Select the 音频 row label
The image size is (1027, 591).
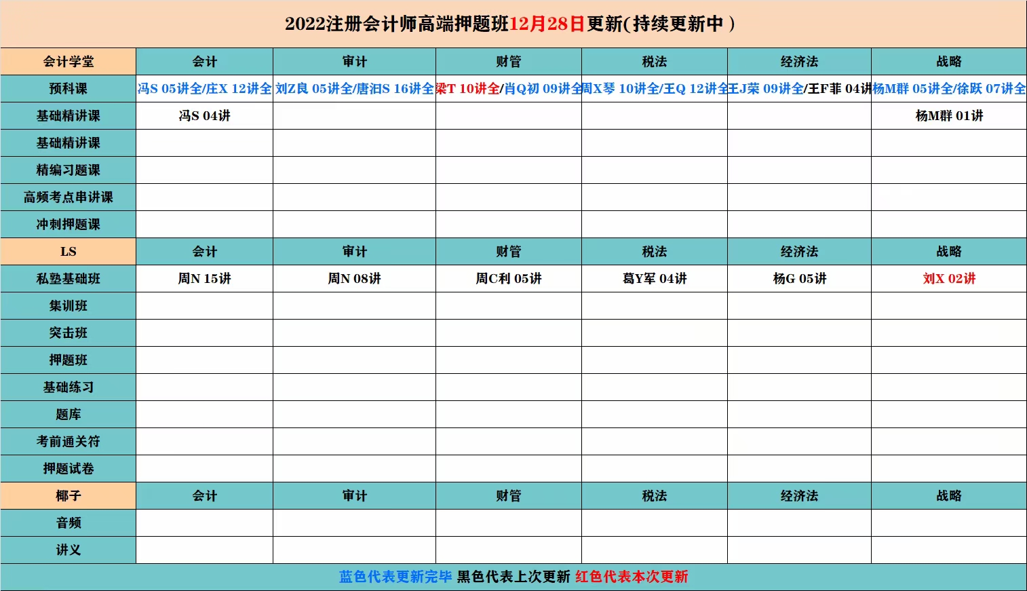coord(69,523)
